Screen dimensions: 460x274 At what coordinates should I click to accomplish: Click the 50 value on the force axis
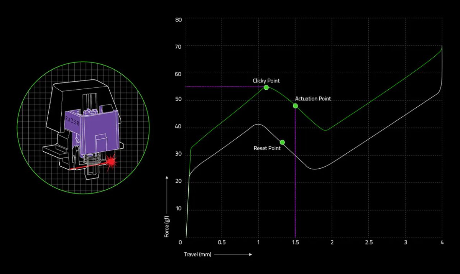(x=178, y=101)
